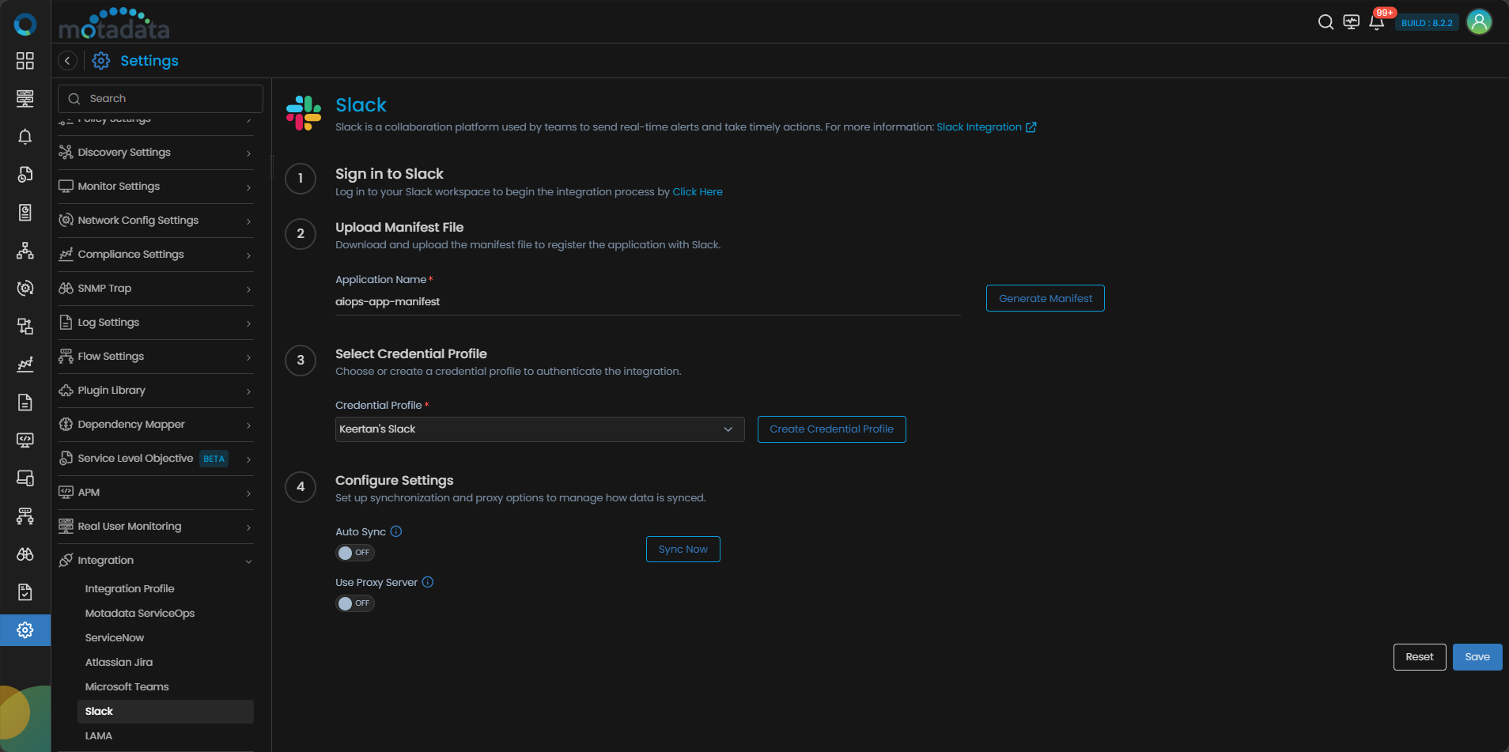Image resolution: width=1509 pixels, height=752 pixels.
Task: Click the SNMP Trap binoculars icon
Action: [x=66, y=289]
